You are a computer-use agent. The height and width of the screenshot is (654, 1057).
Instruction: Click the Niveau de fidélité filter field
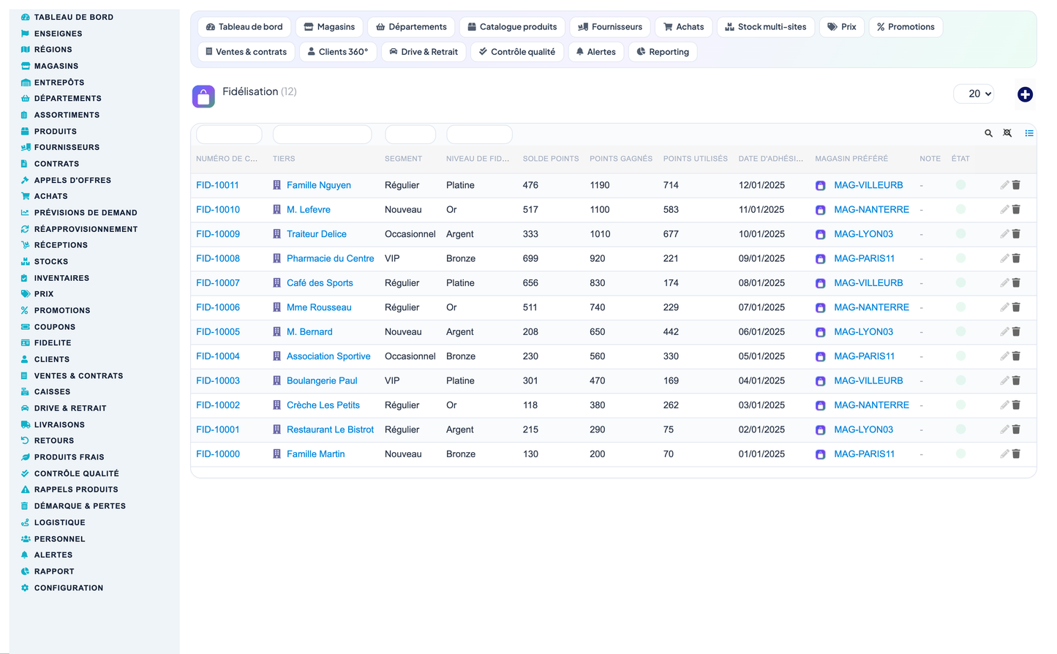click(479, 134)
